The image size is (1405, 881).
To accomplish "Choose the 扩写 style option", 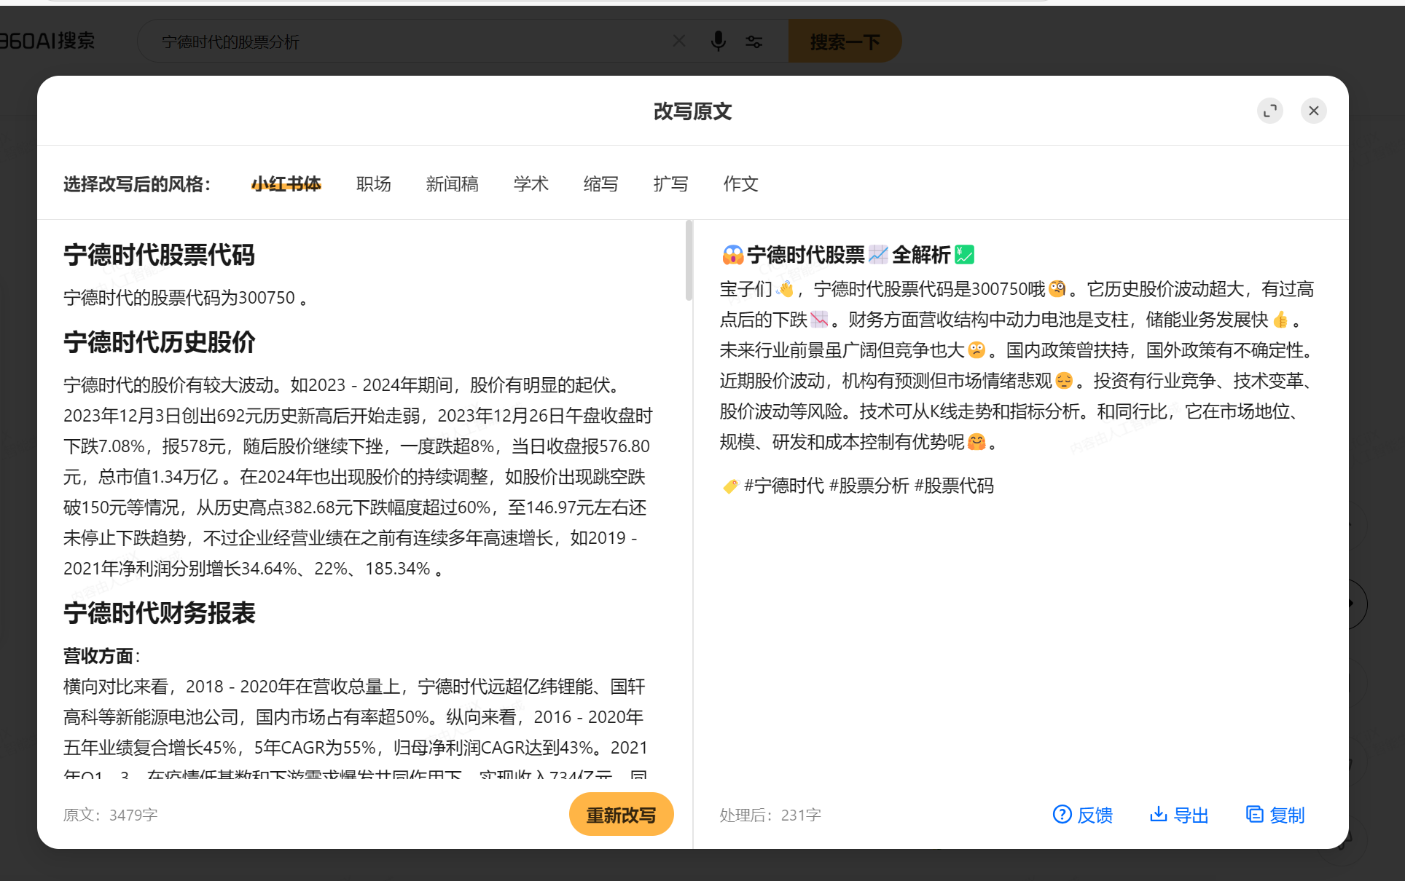I will 671,183.
